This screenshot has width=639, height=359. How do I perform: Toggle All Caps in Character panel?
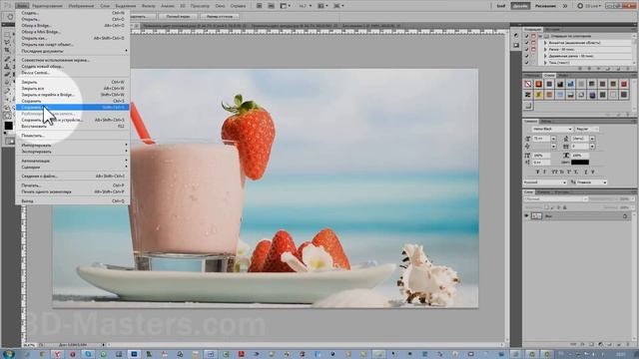(555, 172)
